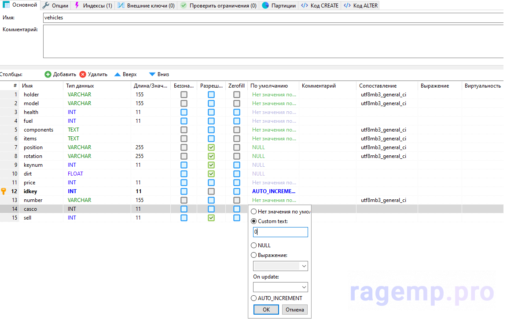Screen dimensions: 507x319
Task: Click the blue Move Up triangle icon
Action: click(x=118, y=74)
